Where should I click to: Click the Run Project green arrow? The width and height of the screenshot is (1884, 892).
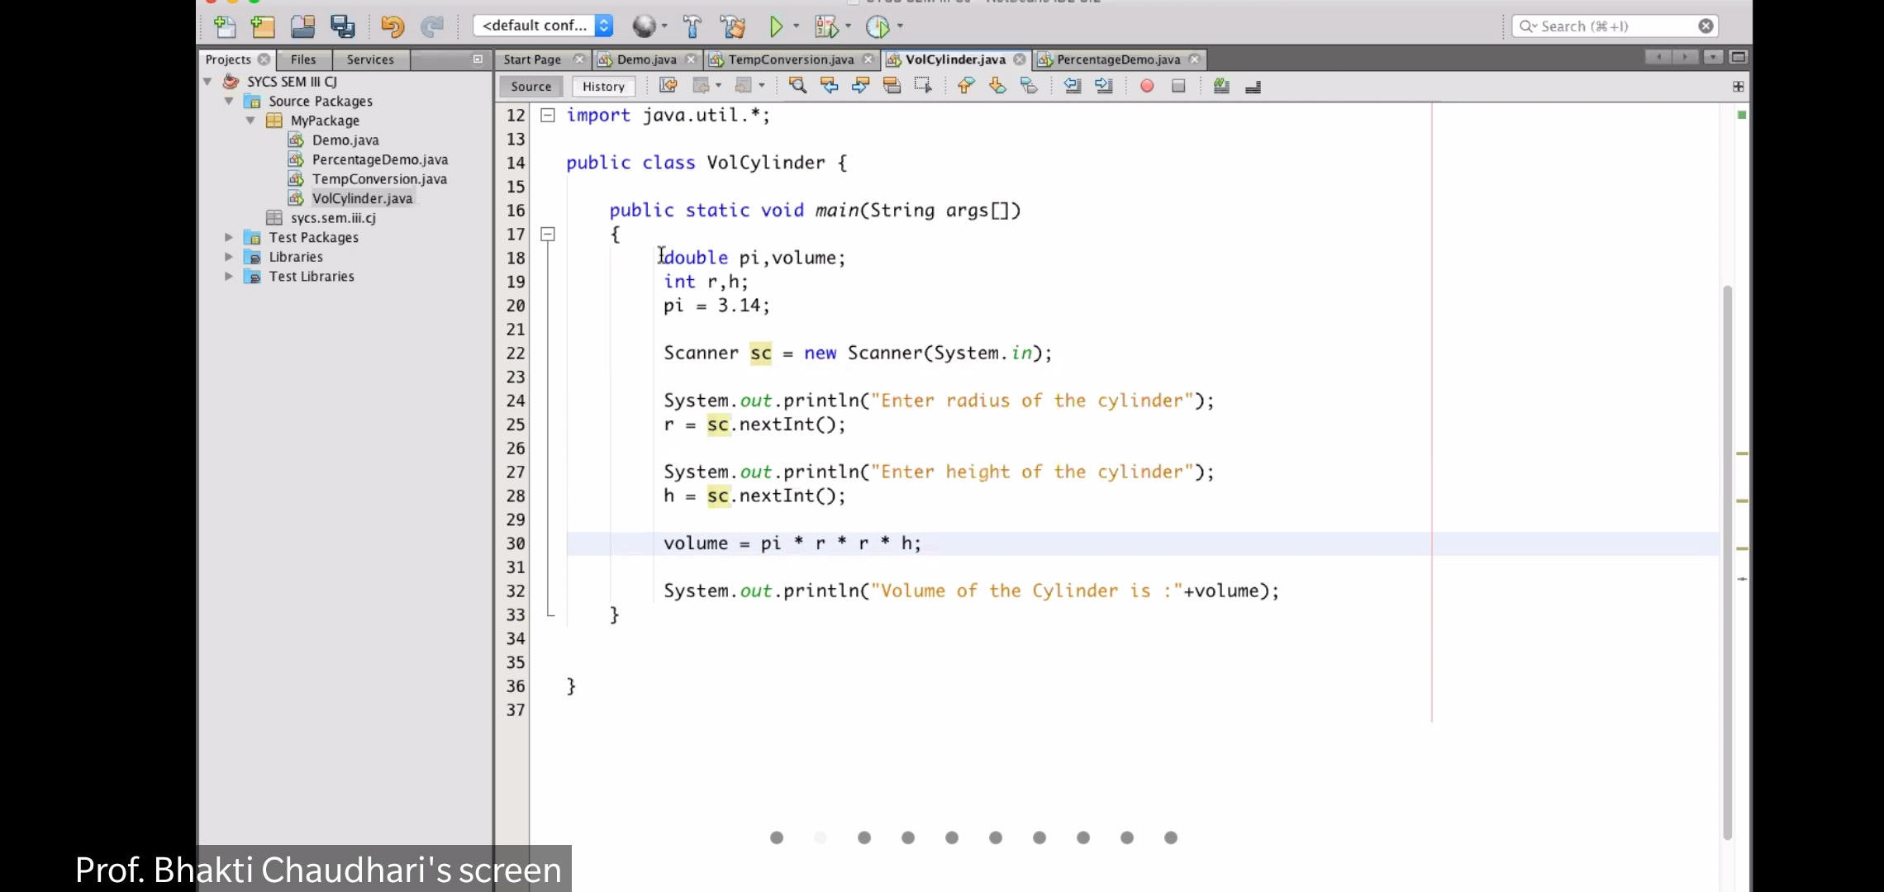(x=776, y=26)
